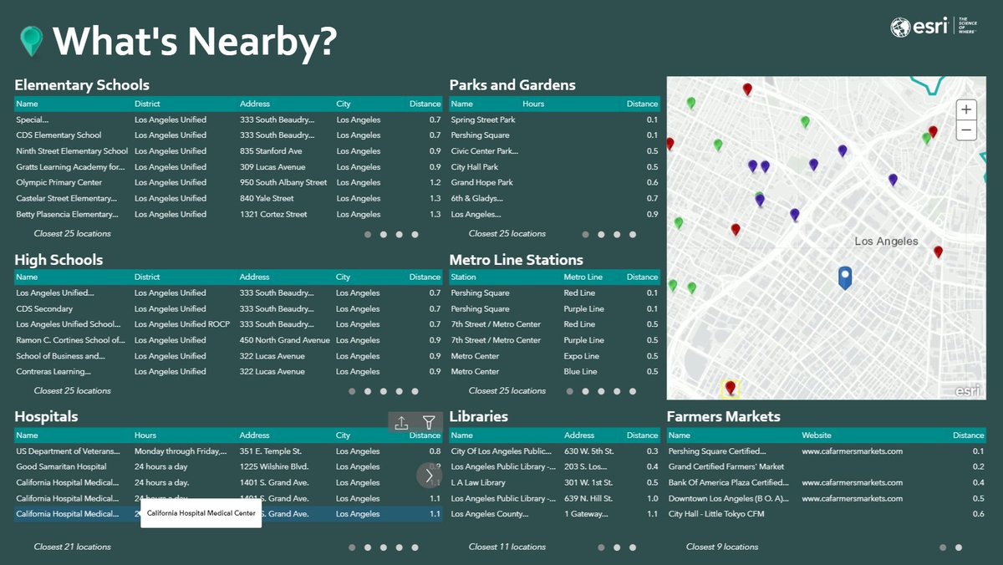
Task: Click the esri attribution on the map
Action: [x=968, y=390]
